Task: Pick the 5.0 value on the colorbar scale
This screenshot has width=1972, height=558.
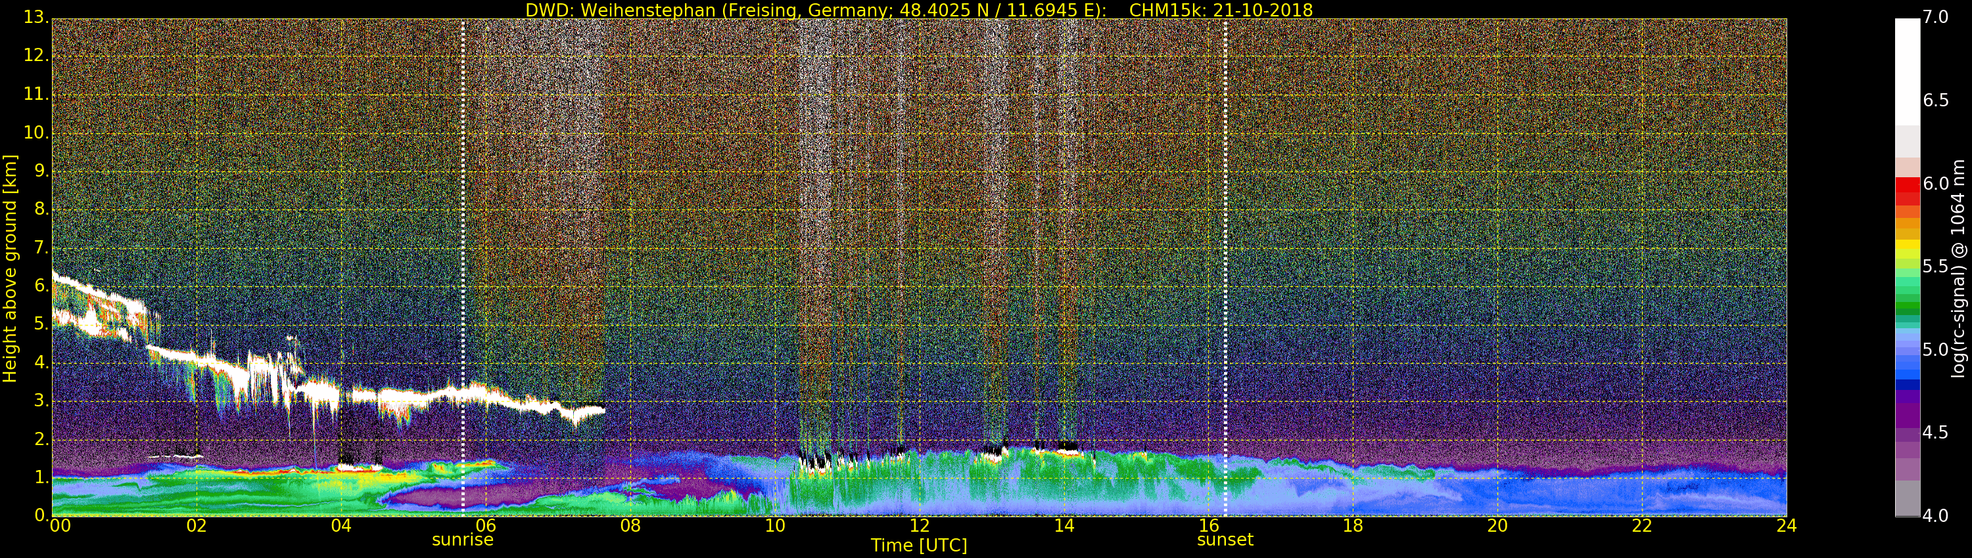Action: tap(1936, 350)
